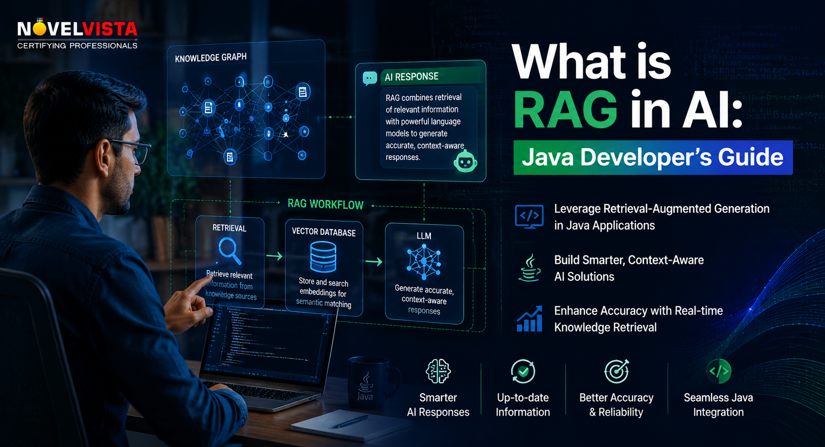Click the bar chart growth icon
Screen dimensions: 825x447
coord(529,319)
